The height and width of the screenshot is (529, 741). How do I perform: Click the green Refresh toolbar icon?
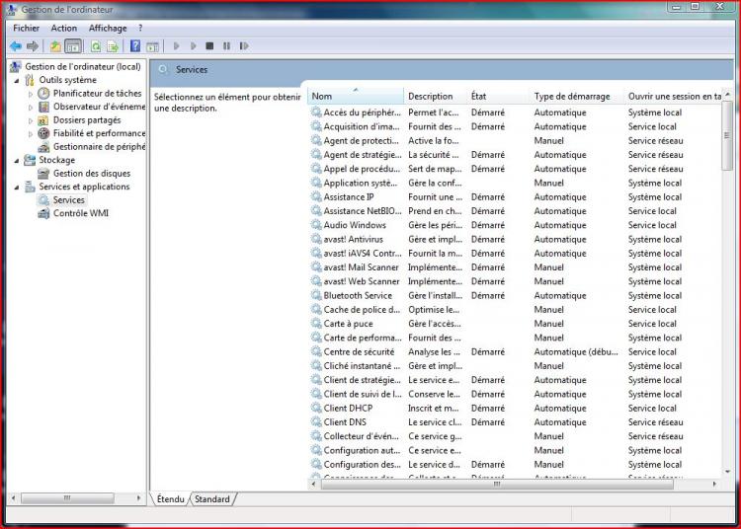point(96,46)
